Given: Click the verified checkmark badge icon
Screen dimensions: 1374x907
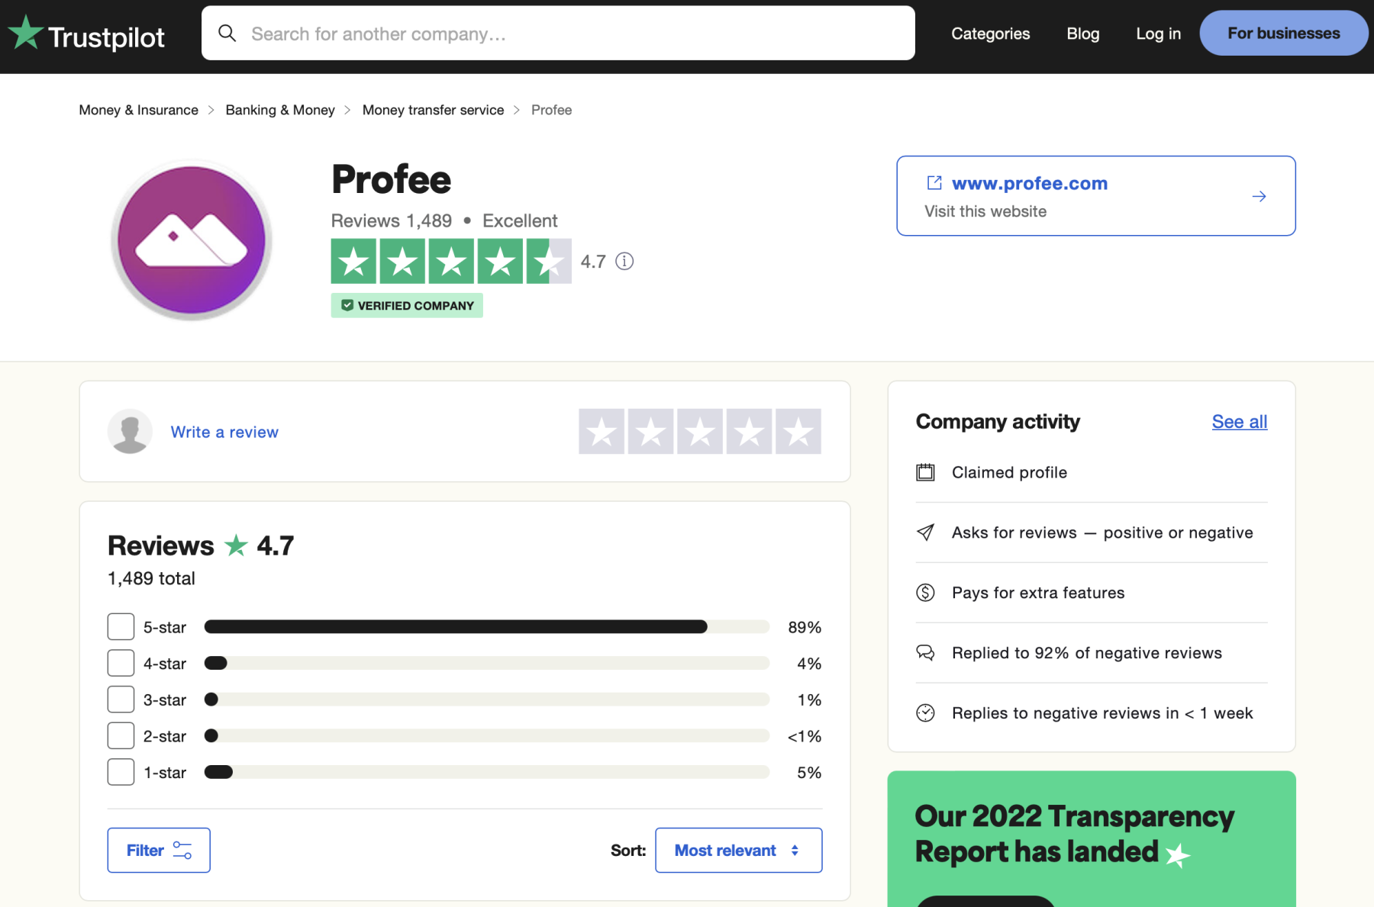Looking at the screenshot, I should click(347, 305).
